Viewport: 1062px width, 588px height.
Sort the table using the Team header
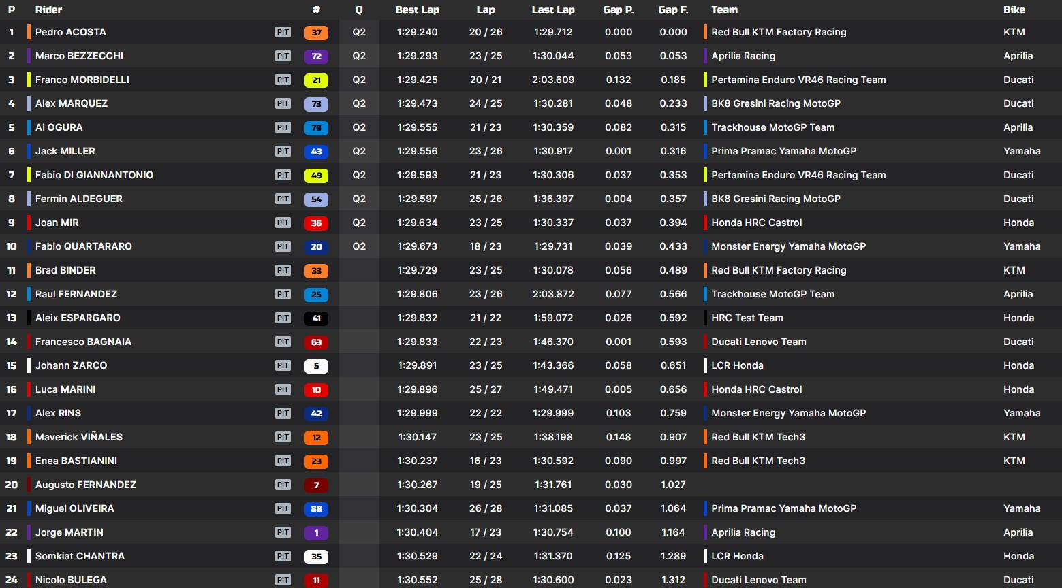(x=724, y=10)
